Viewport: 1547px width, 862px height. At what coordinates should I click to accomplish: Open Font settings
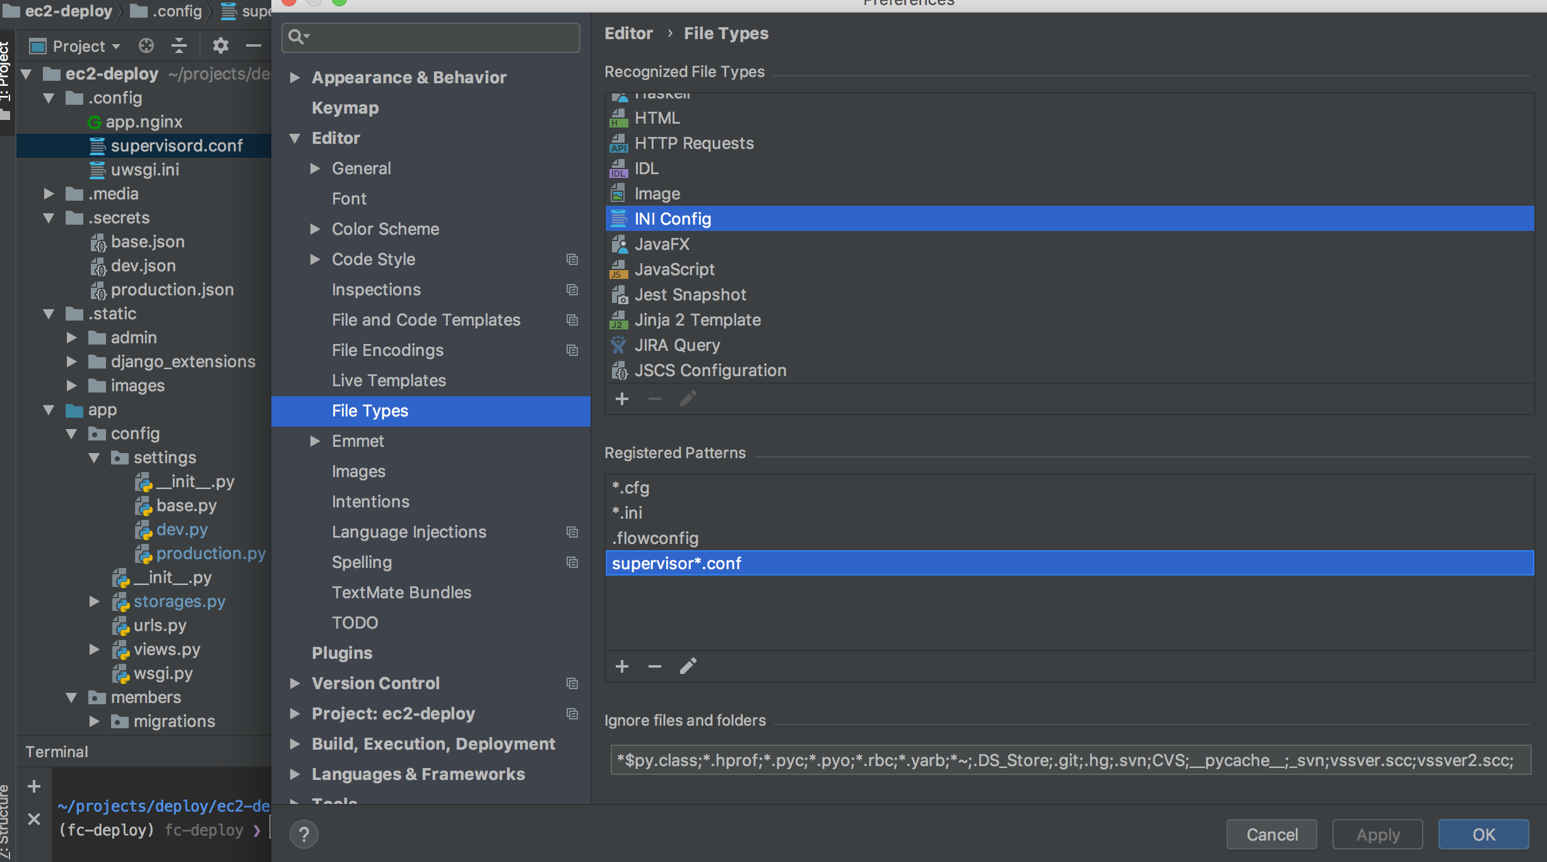[349, 199]
